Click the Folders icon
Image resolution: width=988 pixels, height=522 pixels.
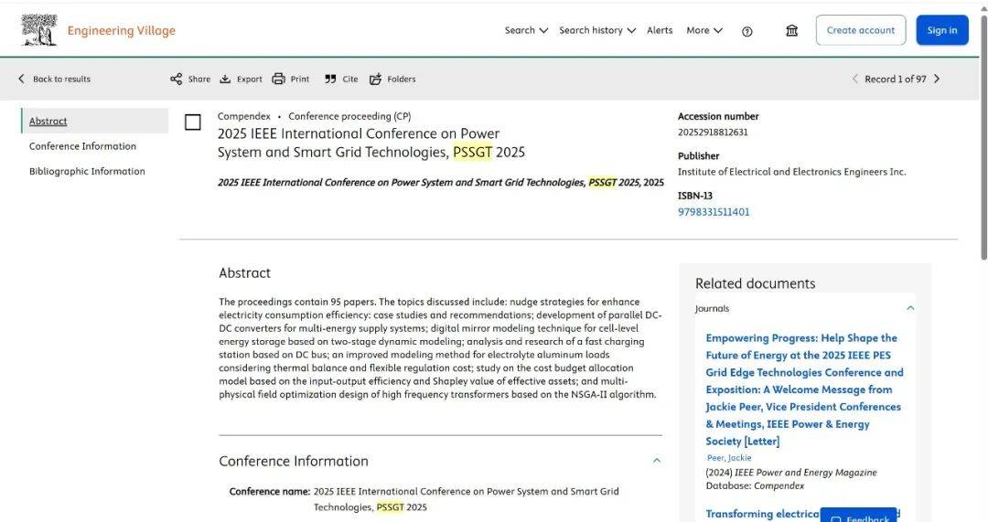coord(376,79)
